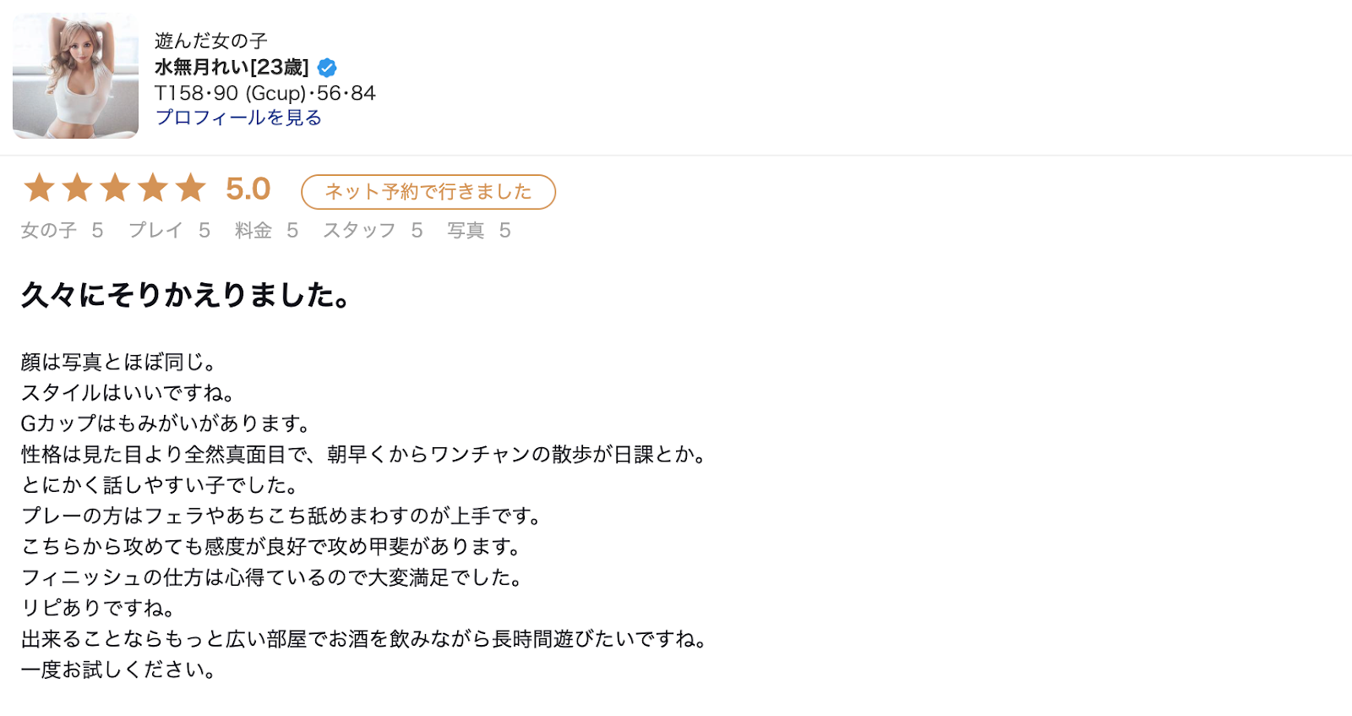Viewport: 1352px width, 716px height.
Task: Open the プロフィールを見る link
Action: 238,118
